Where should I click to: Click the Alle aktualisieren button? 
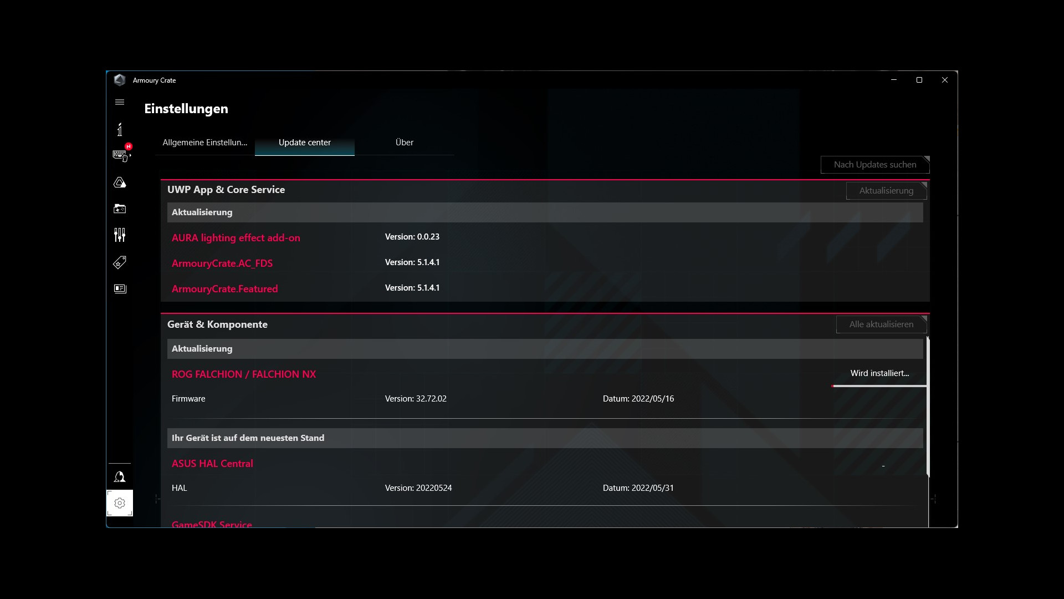(881, 324)
